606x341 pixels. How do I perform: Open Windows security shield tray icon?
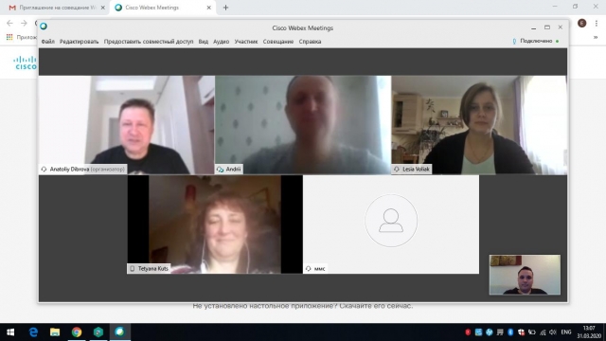pos(521,332)
